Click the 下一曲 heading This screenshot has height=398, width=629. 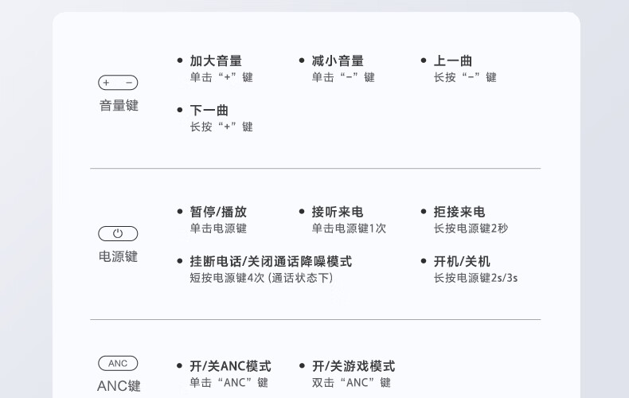pyautogui.click(x=209, y=111)
